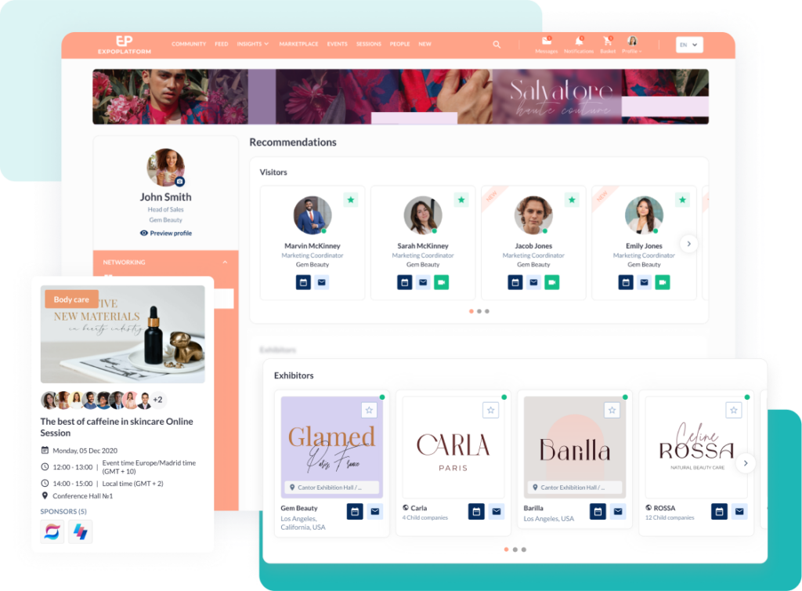The image size is (802, 591).
Task: Schedule a meeting with Jacob Jones
Action: click(x=515, y=282)
